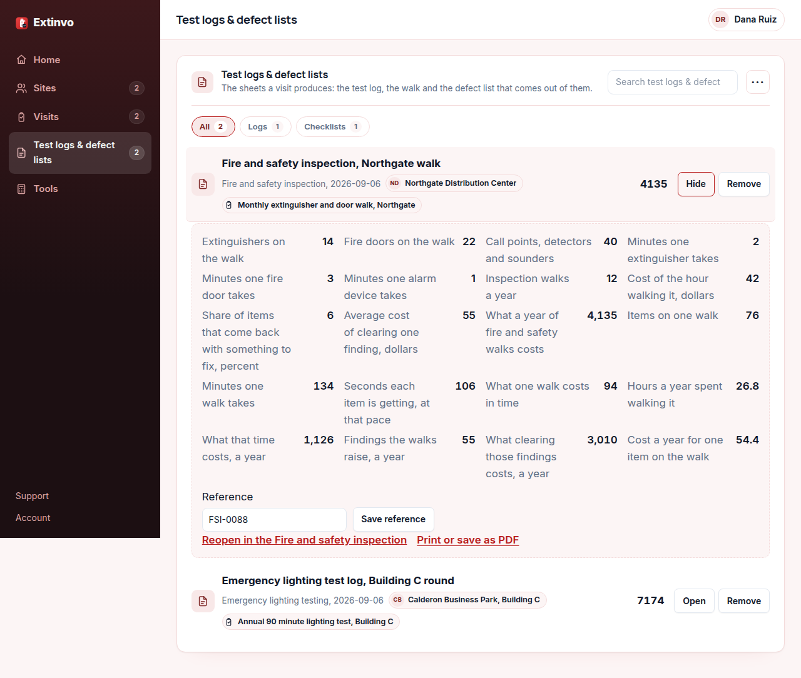Viewport: 801px width, 678px height.
Task: Click the document icon beside page heading
Action: pos(202,82)
